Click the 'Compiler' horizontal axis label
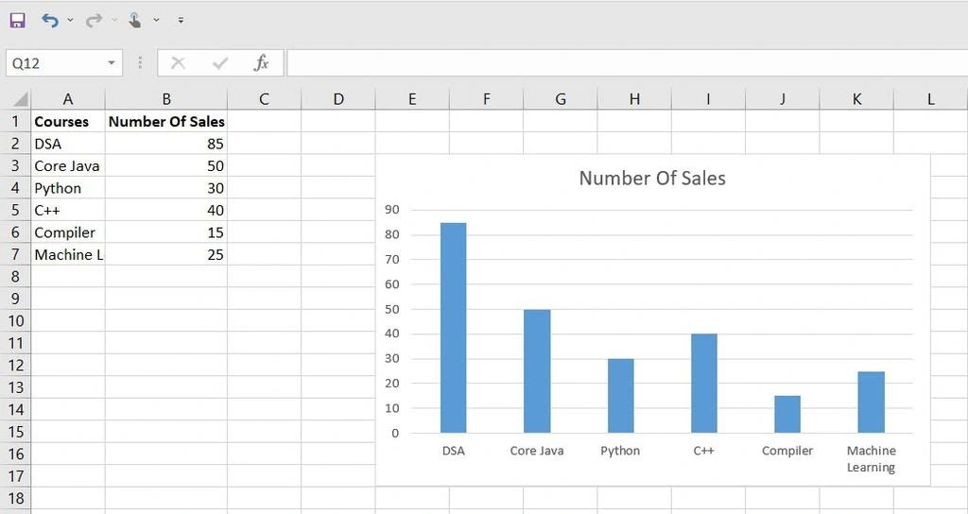968x514 pixels. tap(787, 451)
